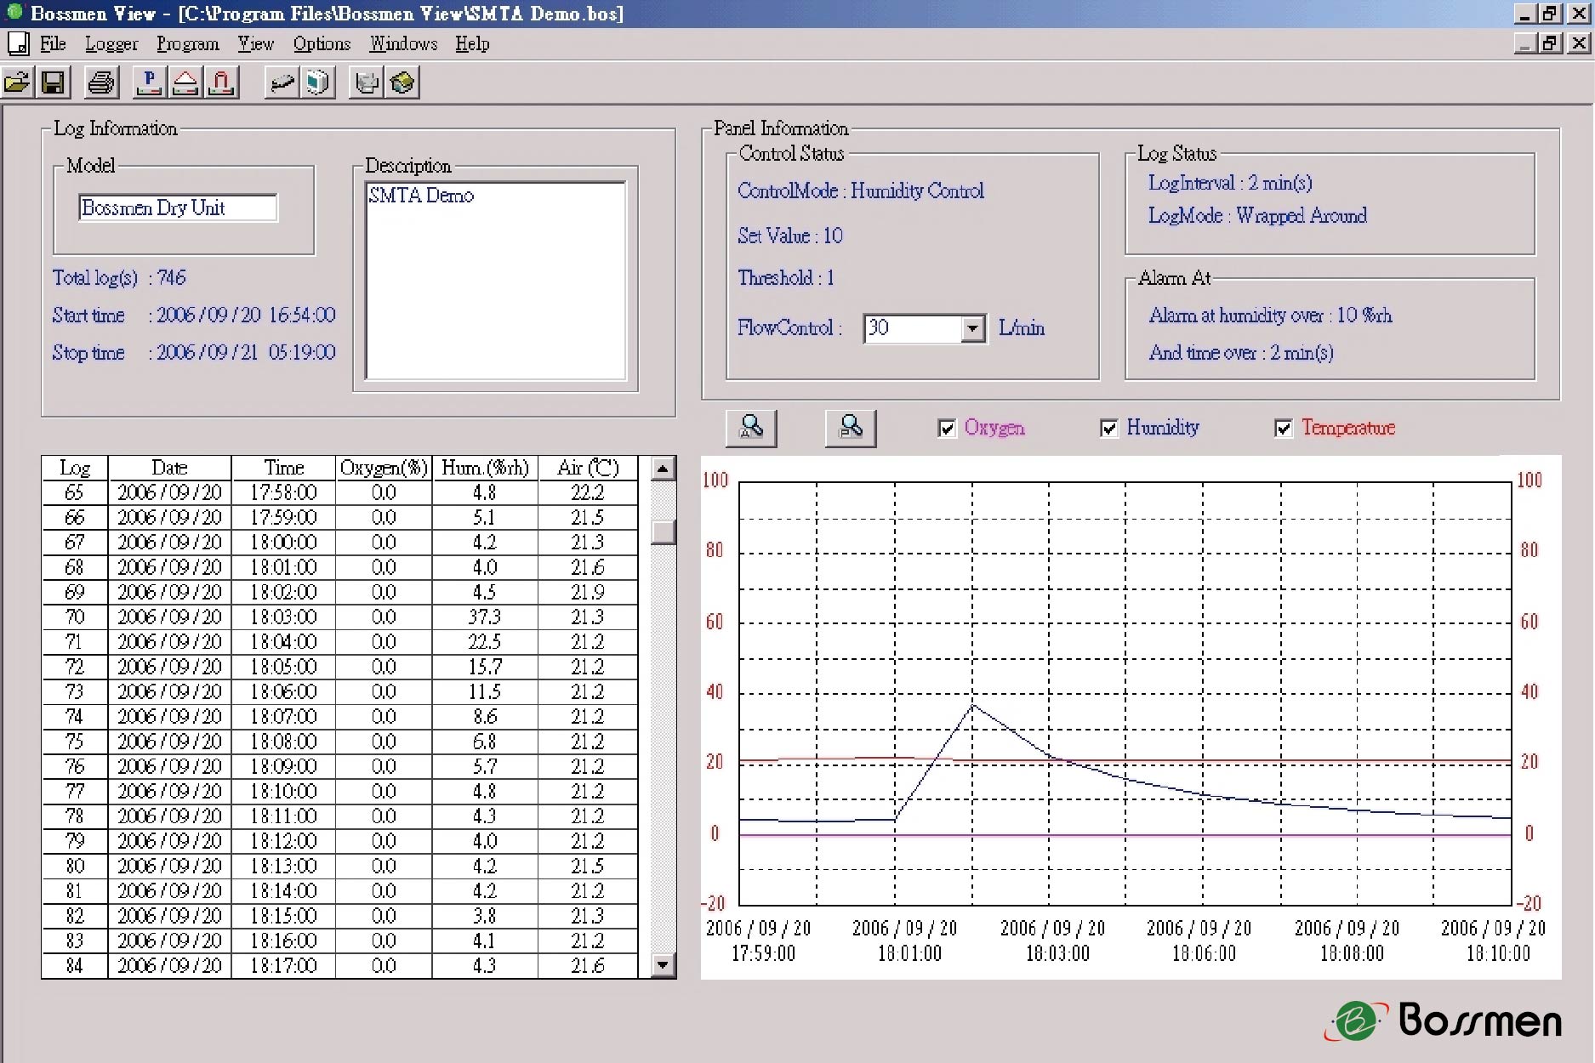Image resolution: width=1595 pixels, height=1063 pixels.
Task: Click the red arch logger toolbar icon
Action: click(x=221, y=82)
